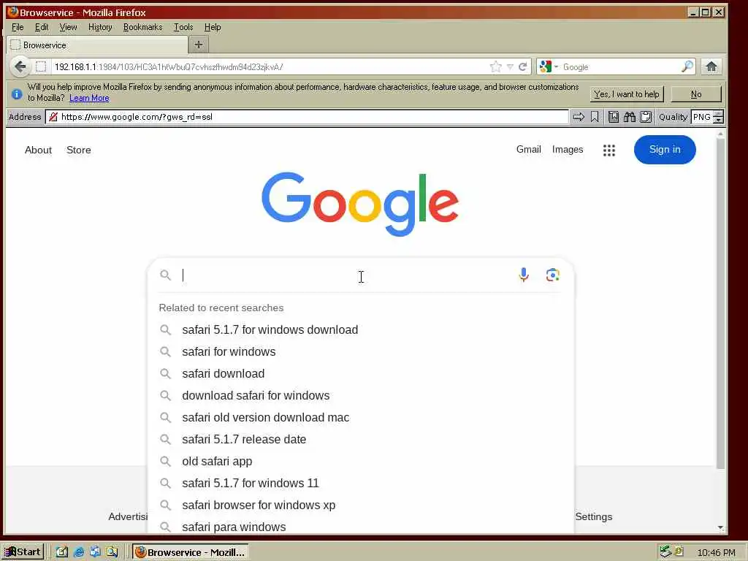748x561 pixels.
Task: Open the Windows Start menu
Action: pyautogui.click(x=23, y=552)
